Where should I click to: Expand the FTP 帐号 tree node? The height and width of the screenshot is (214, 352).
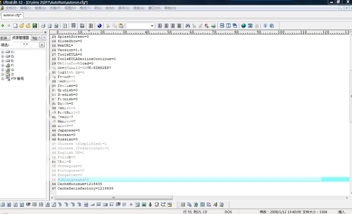point(3,79)
